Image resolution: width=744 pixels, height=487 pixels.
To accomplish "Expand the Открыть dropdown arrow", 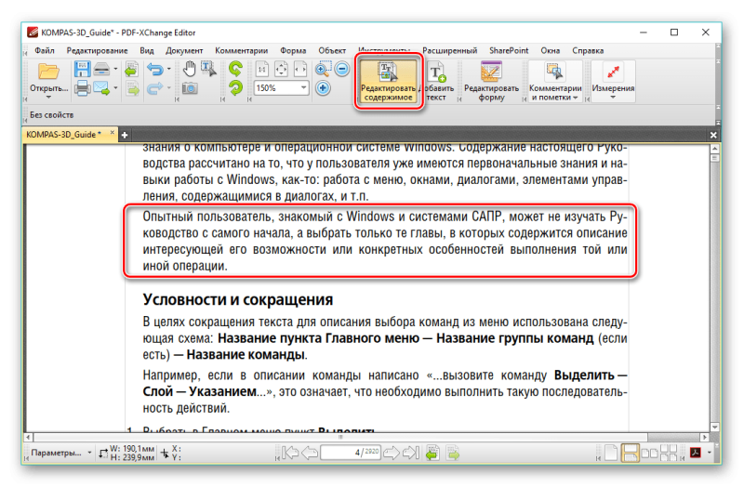I will (48, 98).
